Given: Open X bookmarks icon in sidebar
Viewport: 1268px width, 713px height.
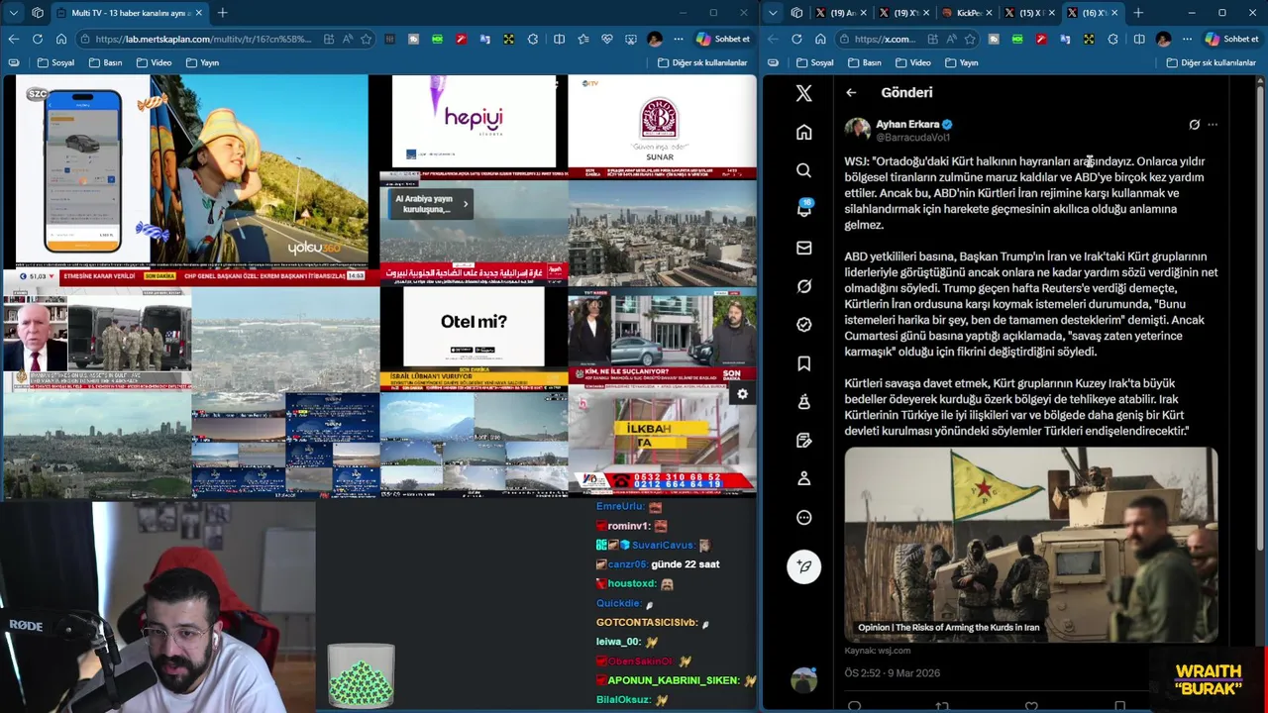Looking at the screenshot, I should (x=803, y=363).
